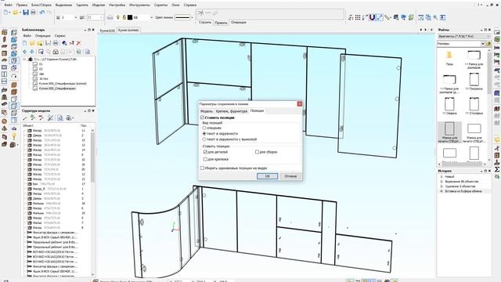Click the left blue arrow icon in Библиотекарь toolbar
Viewport: 501px width, 282px height.
25,52
